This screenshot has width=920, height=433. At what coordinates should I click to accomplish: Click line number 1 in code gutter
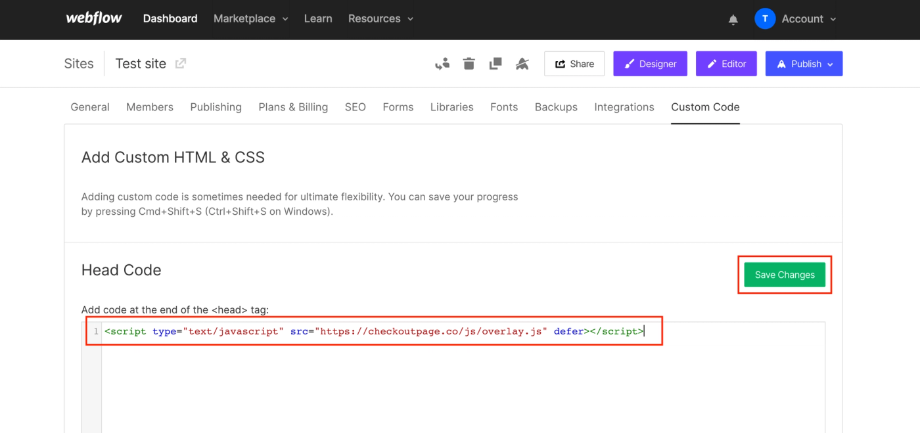(96, 331)
